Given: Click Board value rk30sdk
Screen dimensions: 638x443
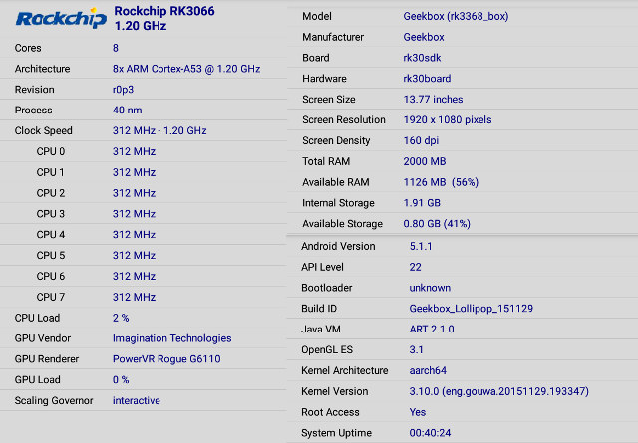Looking at the screenshot, I should [x=422, y=58].
